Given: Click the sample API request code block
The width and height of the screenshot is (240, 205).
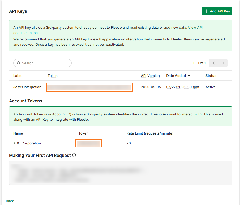Looking at the screenshot, I should (x=120, y=173).
